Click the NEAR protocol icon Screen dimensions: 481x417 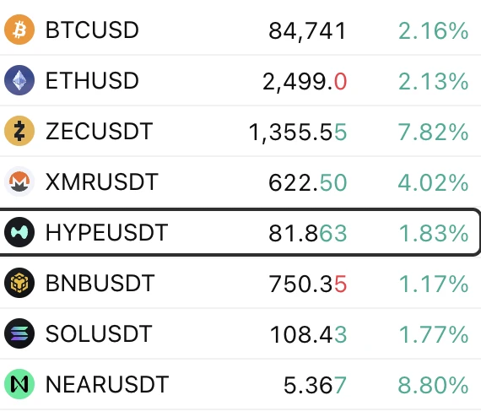pos(19,384)
